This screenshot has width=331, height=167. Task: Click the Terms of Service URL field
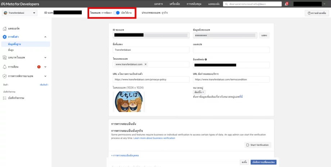coord(231,79)
